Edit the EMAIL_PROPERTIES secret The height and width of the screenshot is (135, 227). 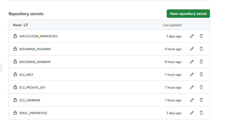point(192,113)
